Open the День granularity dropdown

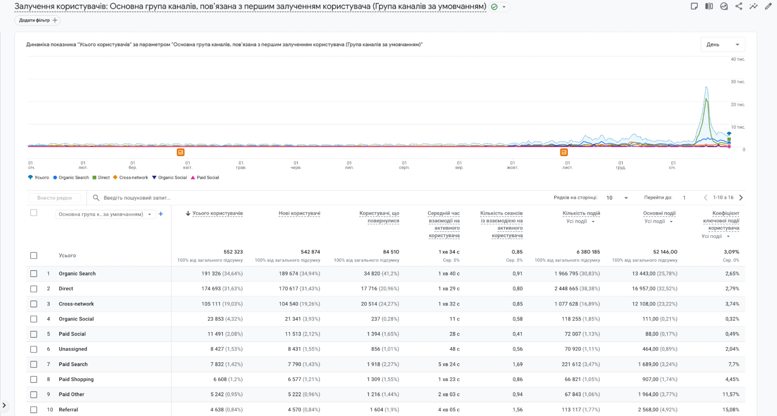coord(723,44)
